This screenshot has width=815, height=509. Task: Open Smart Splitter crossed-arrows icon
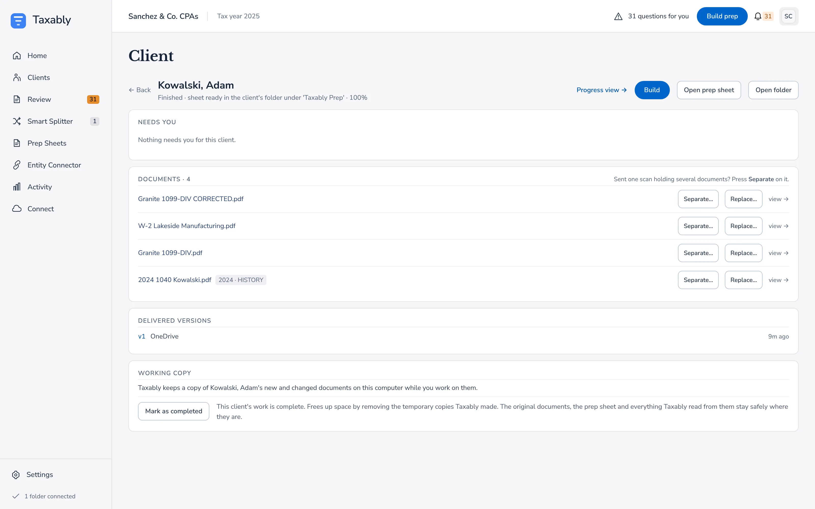click(x=17, y=121)
